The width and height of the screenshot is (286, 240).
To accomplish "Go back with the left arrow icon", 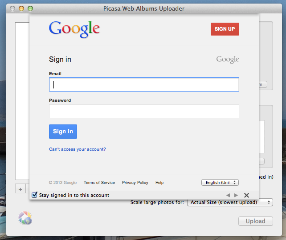I will point(228,195).
